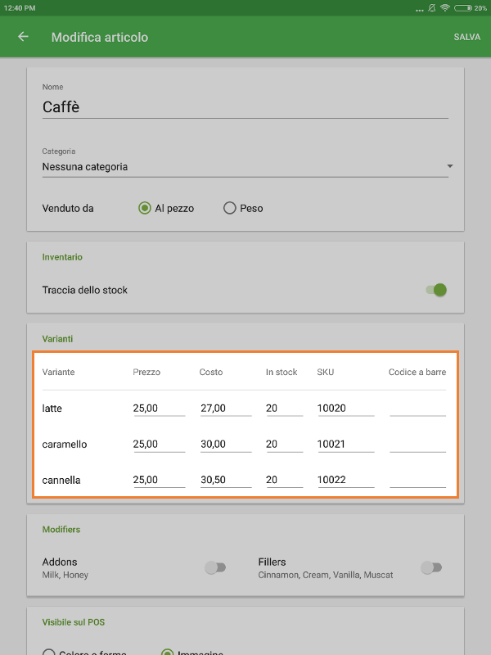Enable the Addons modifier switch
Viewport: 491px width, 655px height.
pyautogui.click(x=215, y=567)
